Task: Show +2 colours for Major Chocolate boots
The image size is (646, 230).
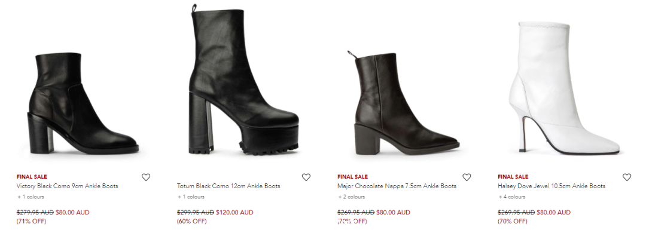Action: coord(352,197)
